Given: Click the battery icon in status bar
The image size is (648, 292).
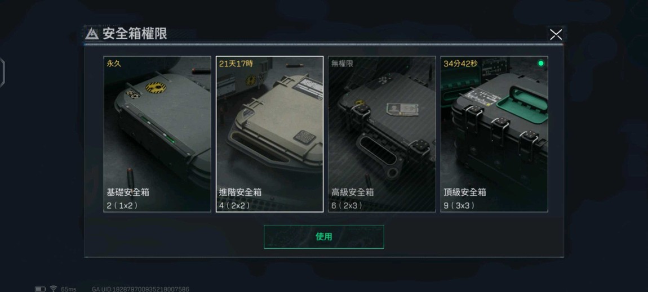Looking at the screenshot, I should click(40, 289).
